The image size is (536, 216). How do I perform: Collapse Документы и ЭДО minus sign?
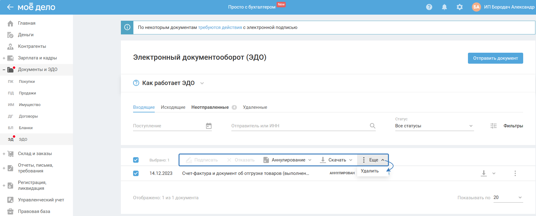[x=4, y=70]
